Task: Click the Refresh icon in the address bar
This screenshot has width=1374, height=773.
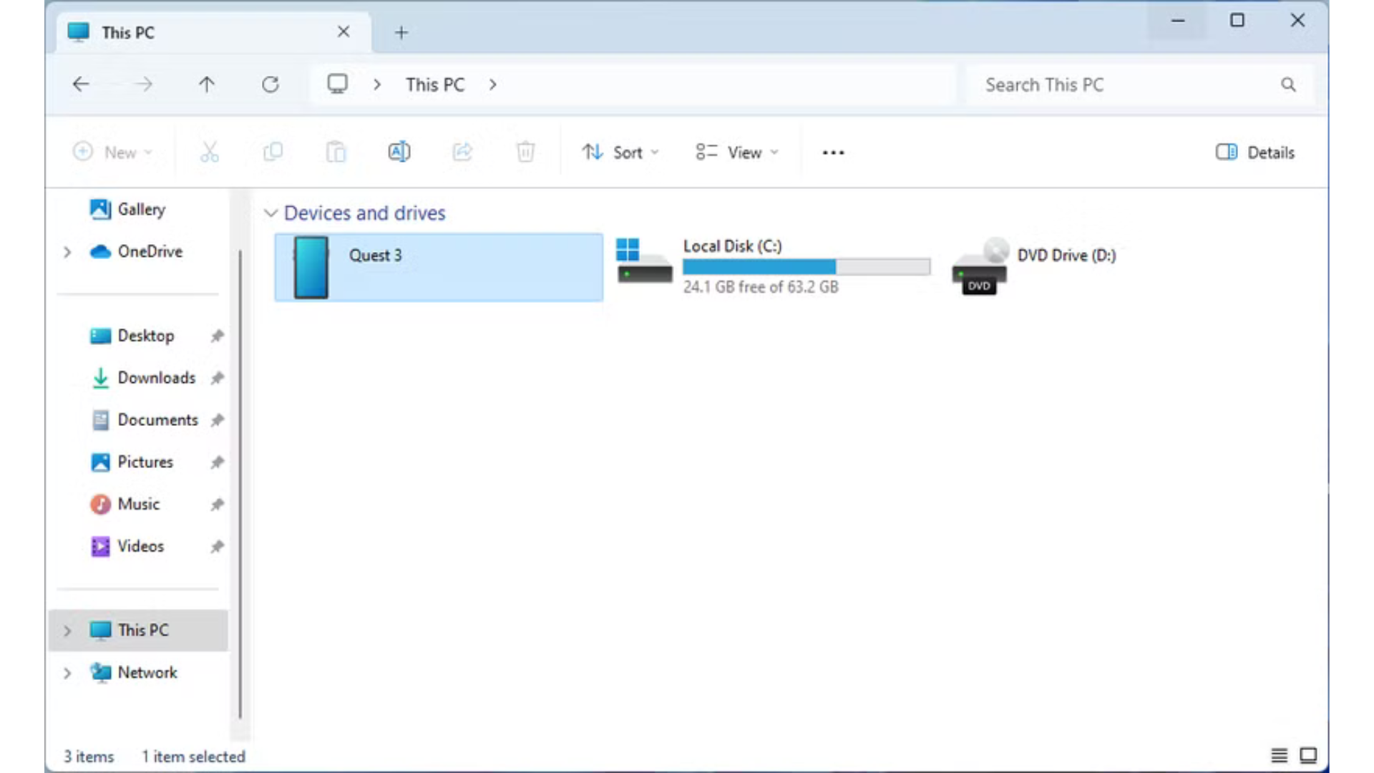Action: [270, 84]
